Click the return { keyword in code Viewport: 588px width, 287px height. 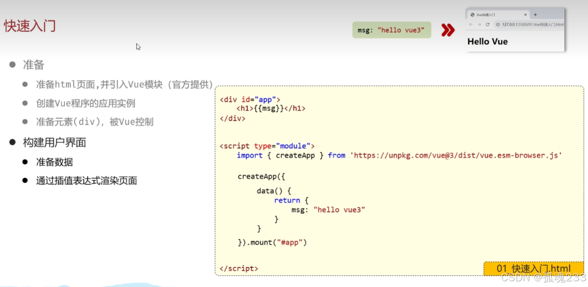tap(291, 200)
